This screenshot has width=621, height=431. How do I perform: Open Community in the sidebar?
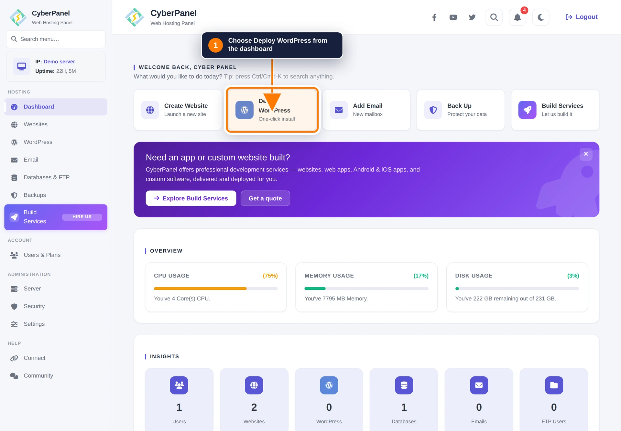[x=56, y=375]
